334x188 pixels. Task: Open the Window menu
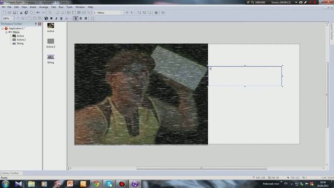[80, 7]
